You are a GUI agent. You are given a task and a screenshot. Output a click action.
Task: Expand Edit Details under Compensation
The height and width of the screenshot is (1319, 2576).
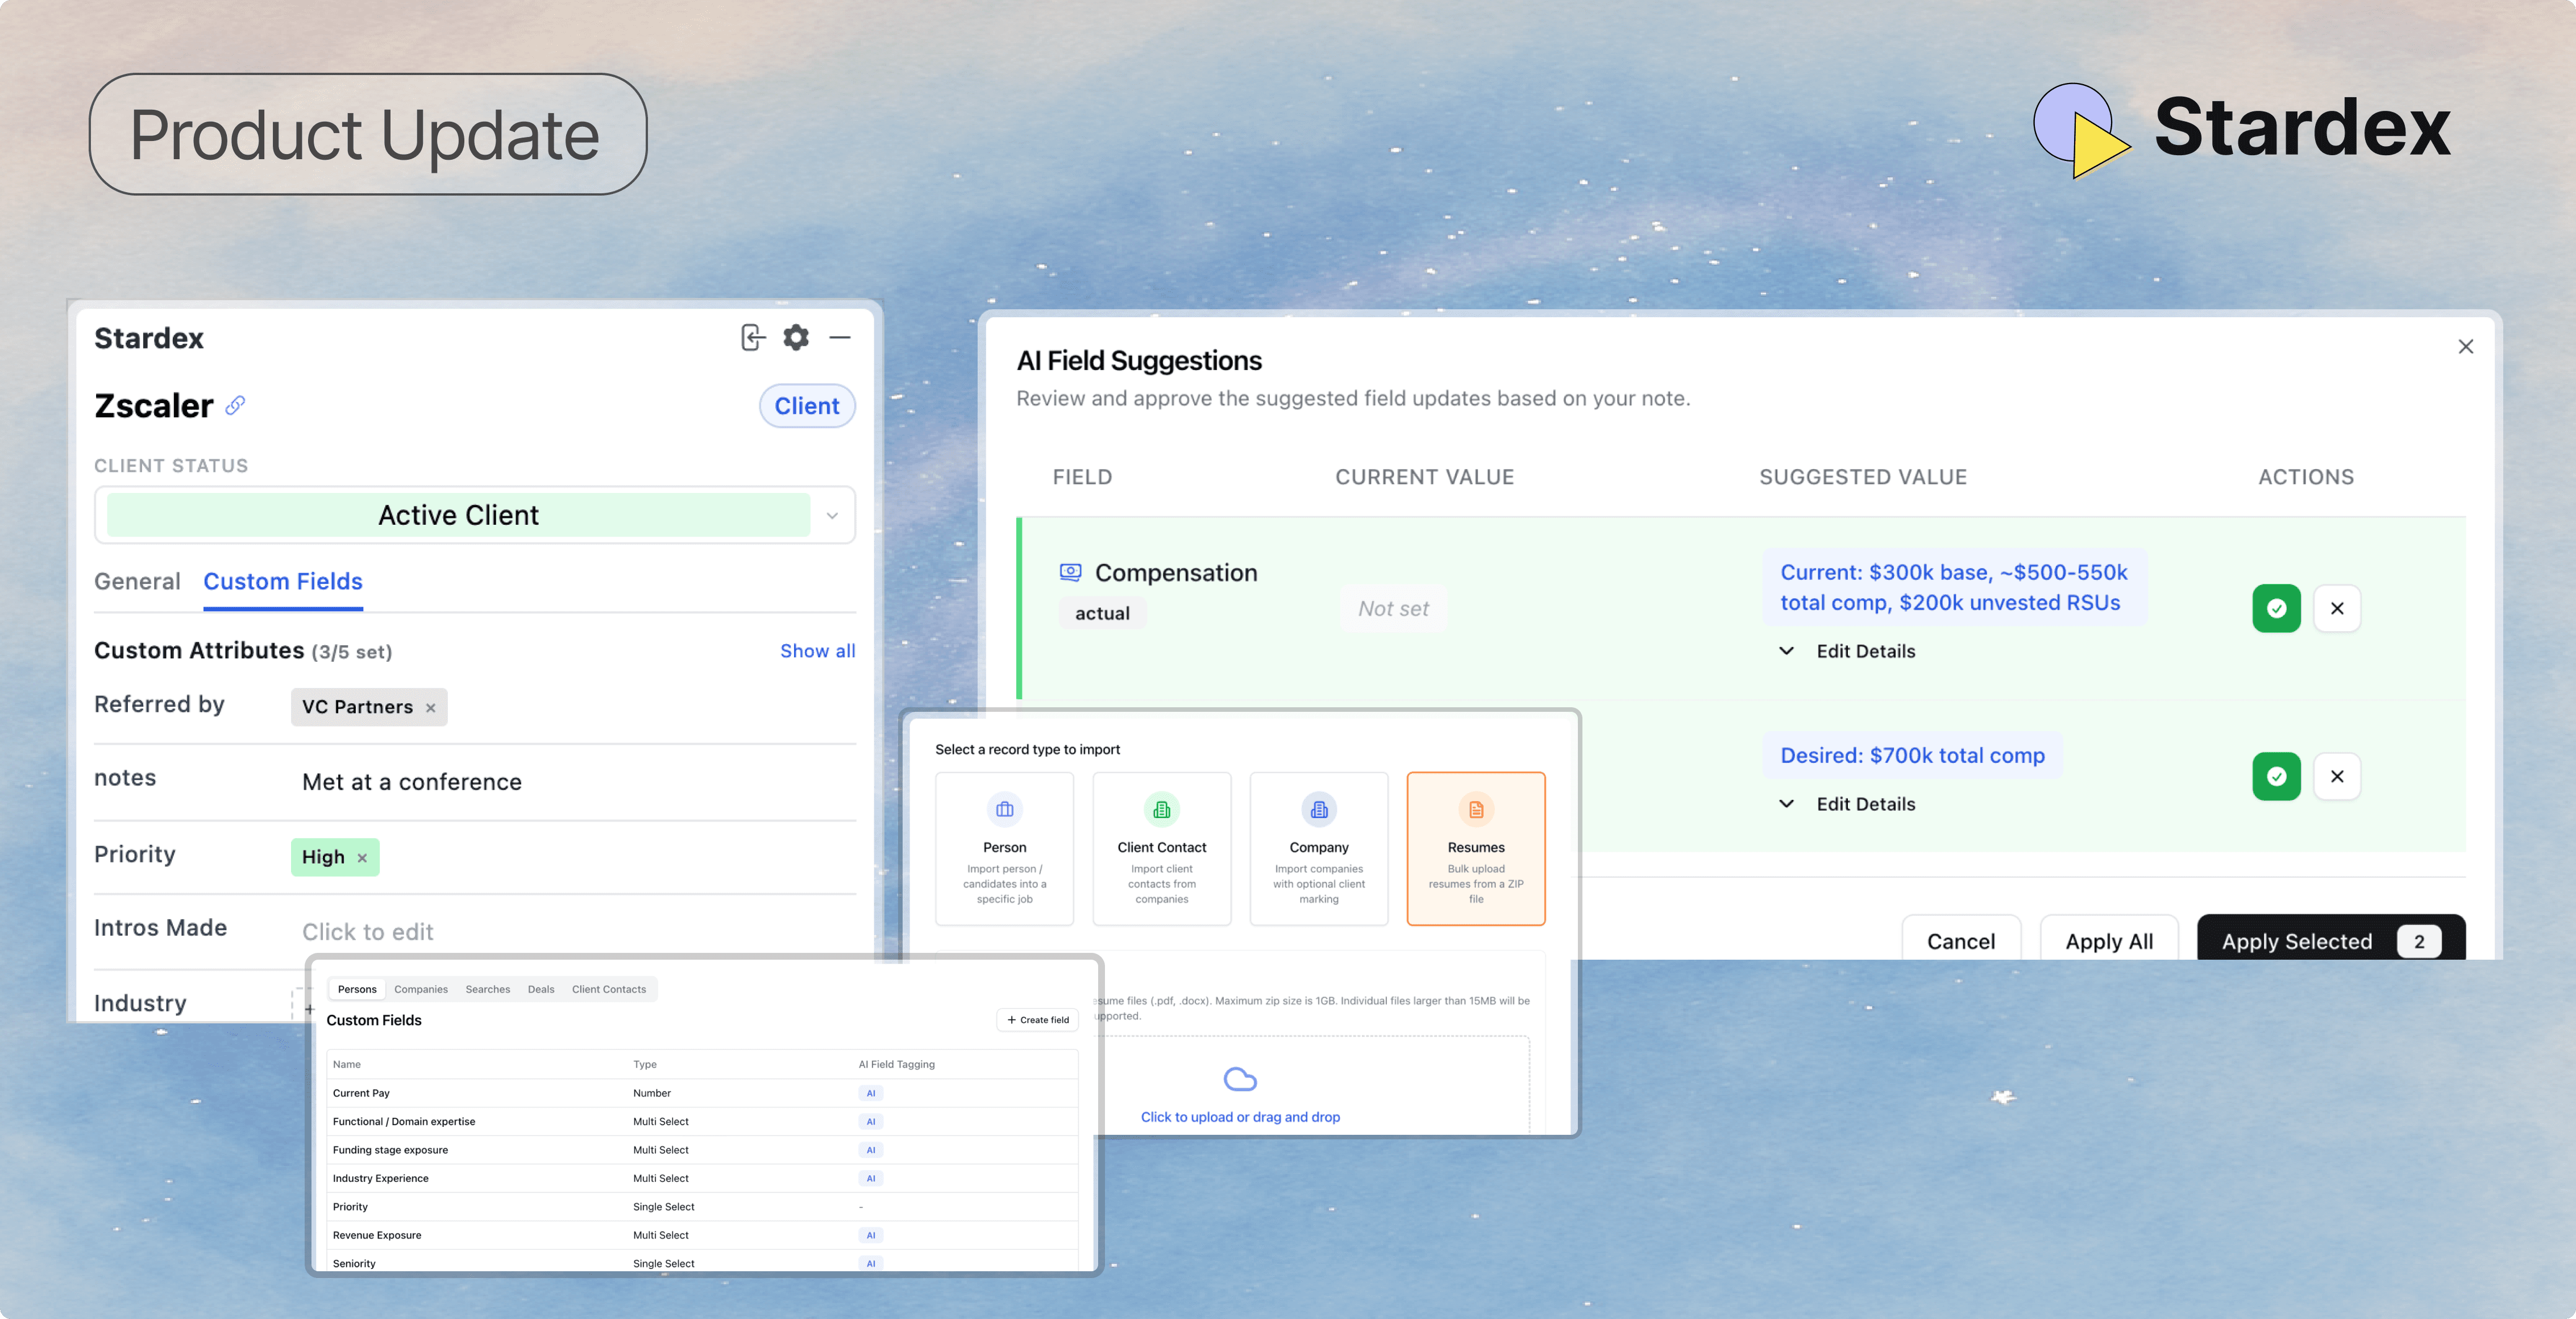coord(1847,651)
